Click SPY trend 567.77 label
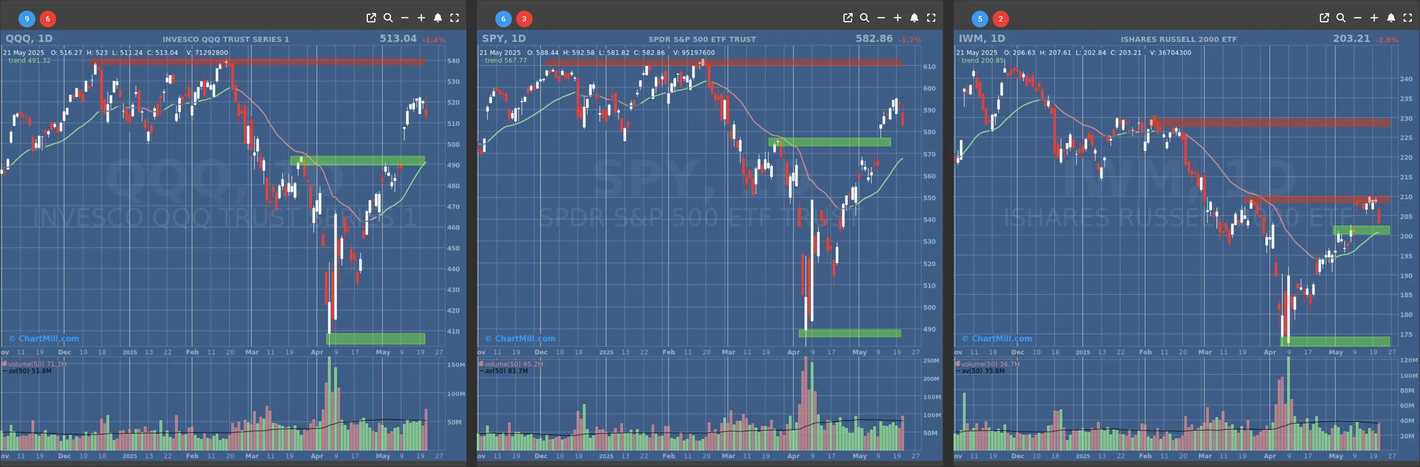 click(506, 60)
